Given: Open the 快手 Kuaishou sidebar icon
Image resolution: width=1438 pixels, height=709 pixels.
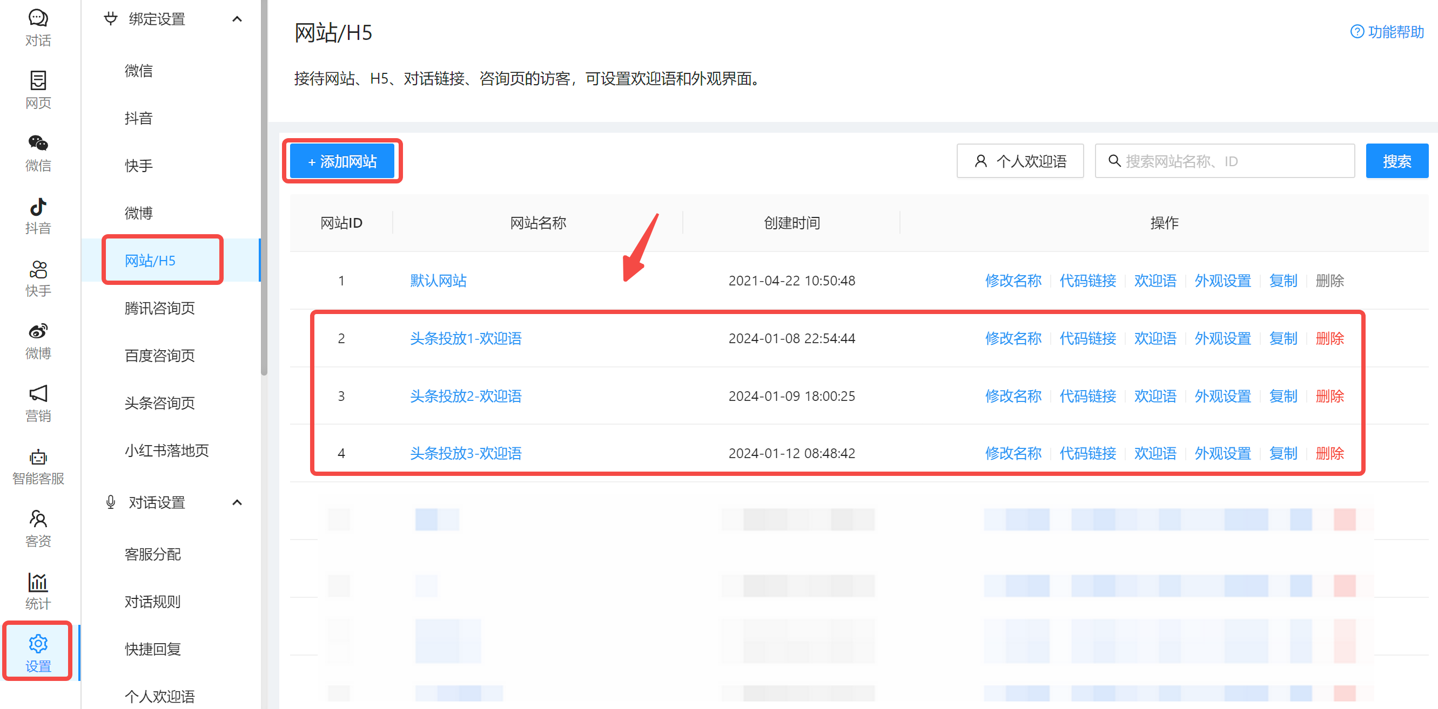Looking at the screenshot, I should (x=38, y=269).
